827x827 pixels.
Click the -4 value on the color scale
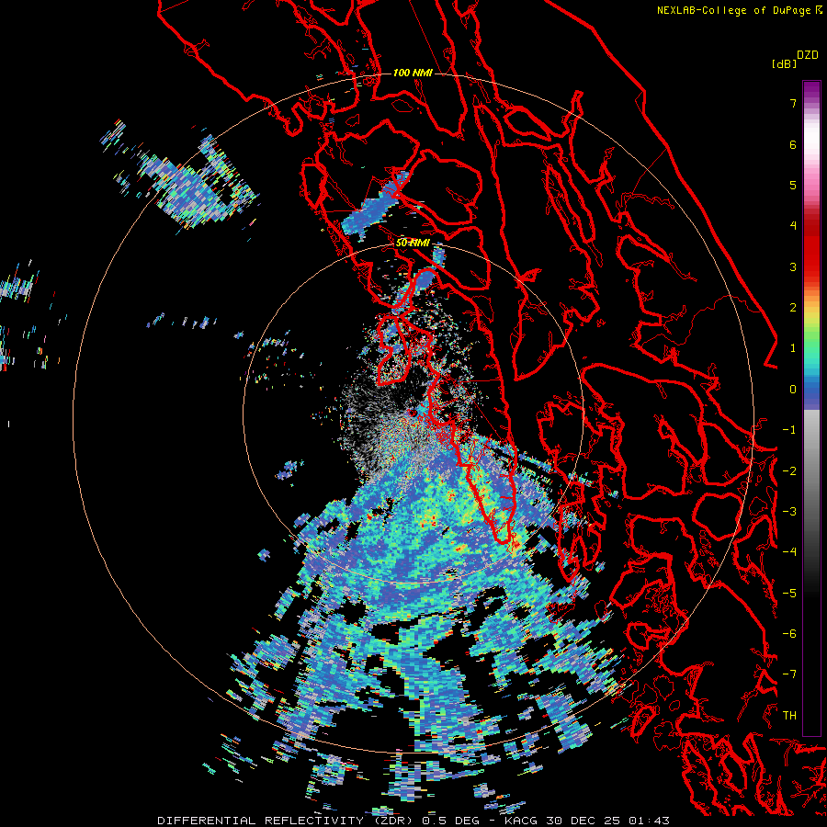pyautogui.click(x=789, y=552)
